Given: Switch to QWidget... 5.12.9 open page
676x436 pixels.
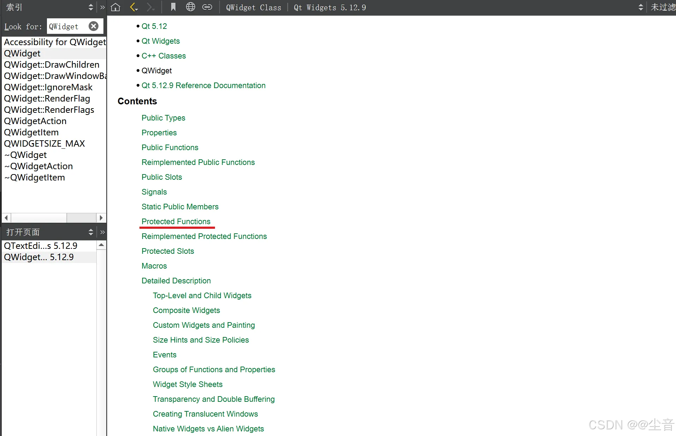Looking at the screenshot, I should 49,257.
